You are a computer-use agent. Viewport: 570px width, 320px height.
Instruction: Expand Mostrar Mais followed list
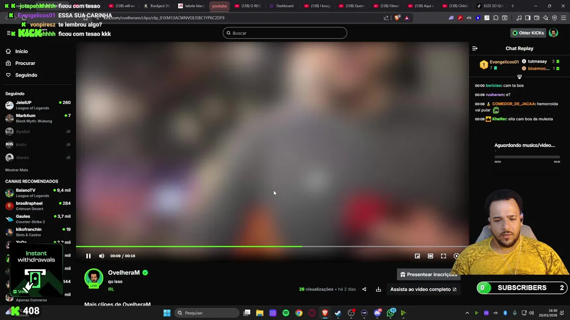tap(16, 170)
